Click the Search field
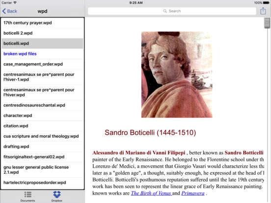Image resolution: width=271 pixels, height=203 pixels. pos(172,11)
